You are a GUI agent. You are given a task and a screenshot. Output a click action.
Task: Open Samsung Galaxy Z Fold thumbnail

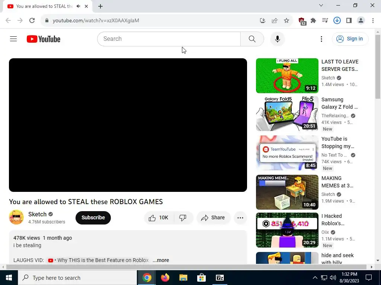[x=287, y=114]
